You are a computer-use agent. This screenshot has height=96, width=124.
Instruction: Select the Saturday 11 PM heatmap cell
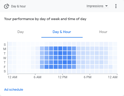(x=115, y=71)
